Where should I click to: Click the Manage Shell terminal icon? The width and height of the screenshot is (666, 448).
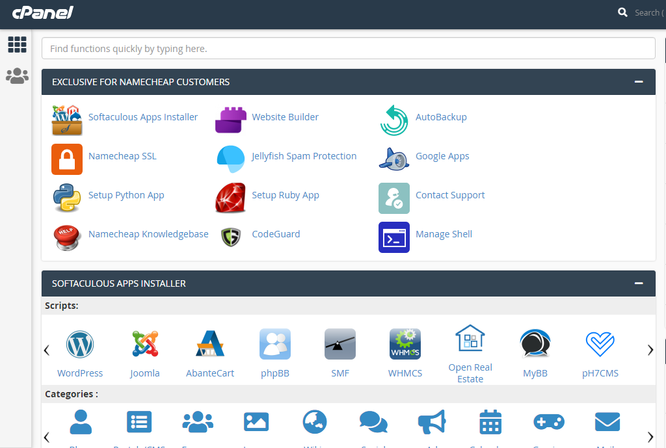(x=394, y=237)
